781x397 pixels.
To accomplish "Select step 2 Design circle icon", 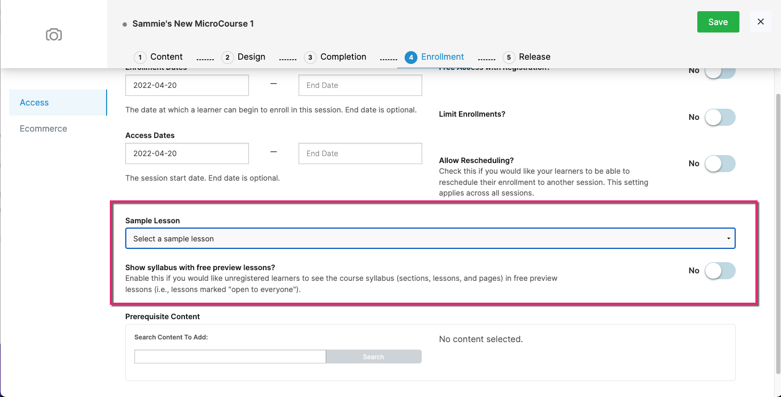I will tap(227, 57).
